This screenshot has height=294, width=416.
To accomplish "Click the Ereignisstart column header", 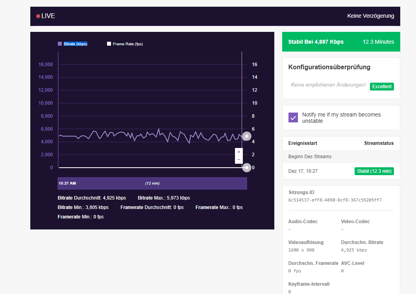I will (x=303, y=143).
